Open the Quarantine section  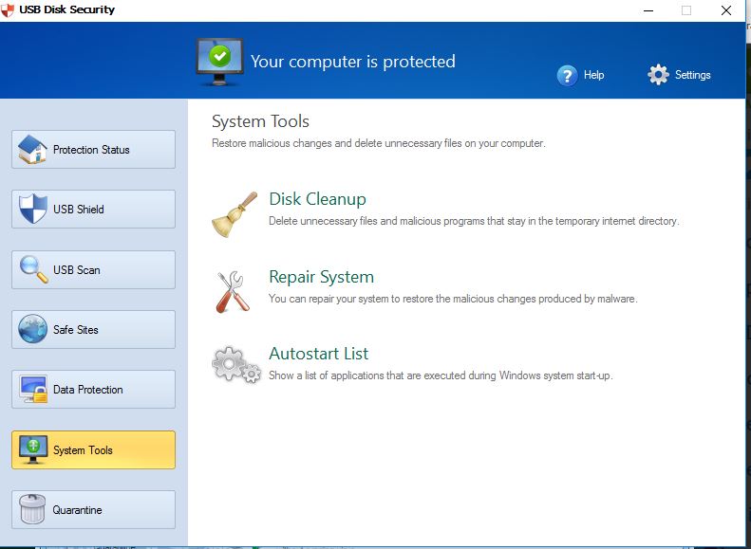coord(93,510)
